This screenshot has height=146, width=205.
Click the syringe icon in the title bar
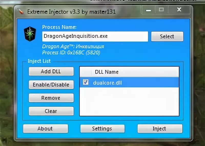point(20,11)
